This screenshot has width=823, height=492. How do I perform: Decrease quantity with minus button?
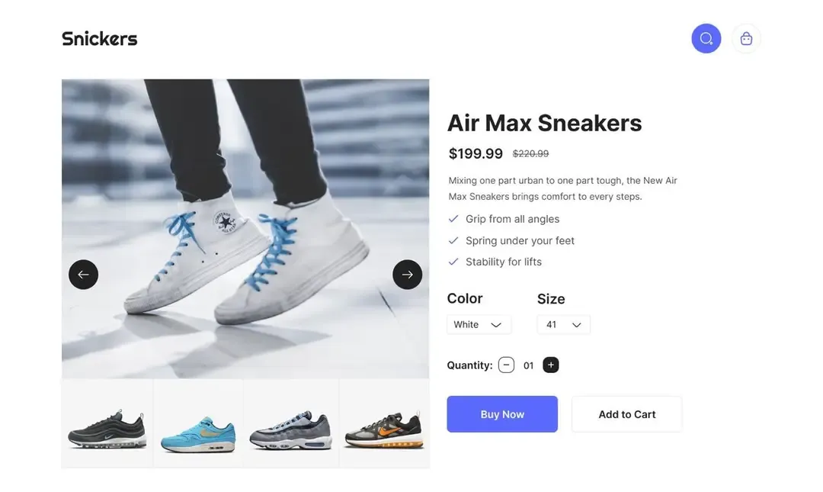pyautogui.click(x=506, y=365)
